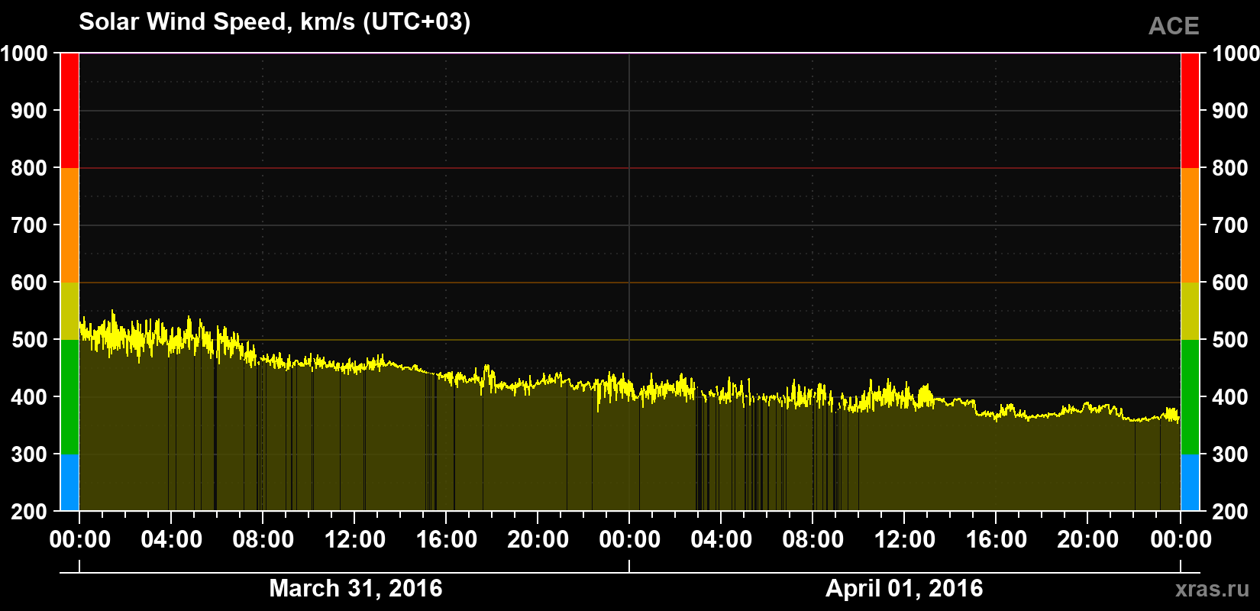This screenshot has width=1260, height=611.
Task: Click the chart title "Solar Wind Speed, km/s (UTC+03)"
Action: [x=275, y=22]
